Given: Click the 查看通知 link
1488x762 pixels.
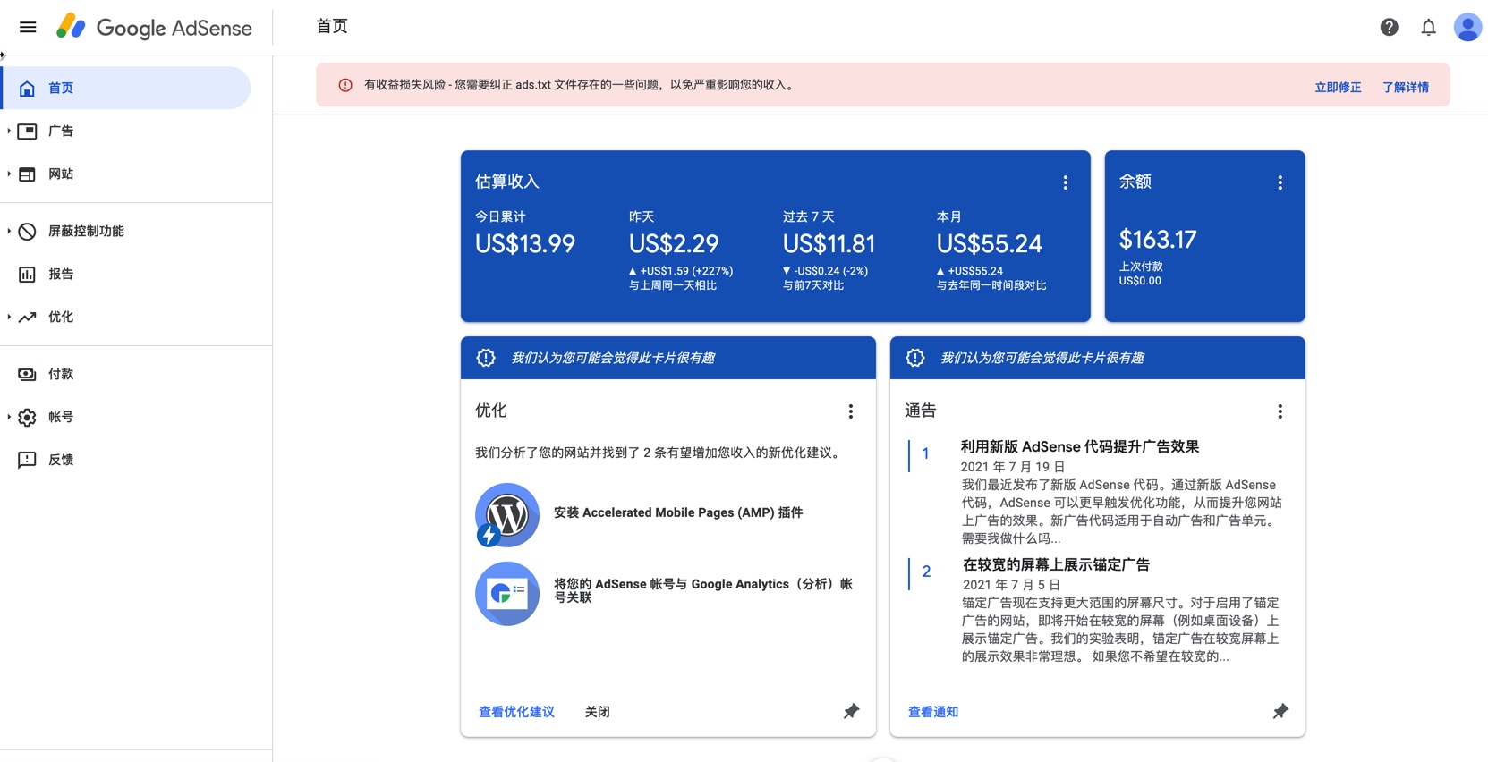Looking at the screenshot, I should coord(933,712).
